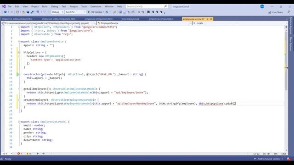Screen dimensions: 294x165
Task: Collapse the EmployeeService class at line 5
Action: pyautogui.click(x=19, y=42)
